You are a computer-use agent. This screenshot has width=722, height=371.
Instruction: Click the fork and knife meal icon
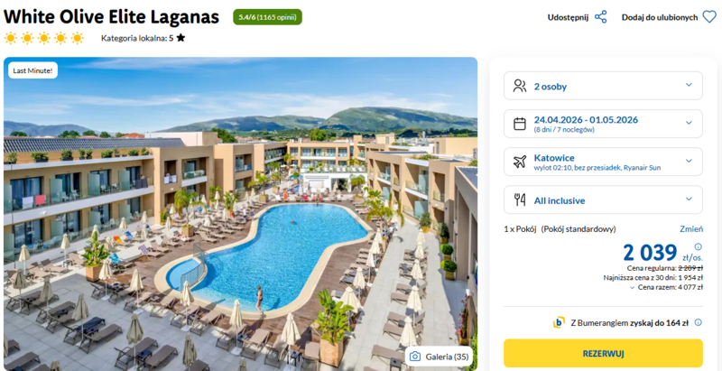[x=520, y=199]
